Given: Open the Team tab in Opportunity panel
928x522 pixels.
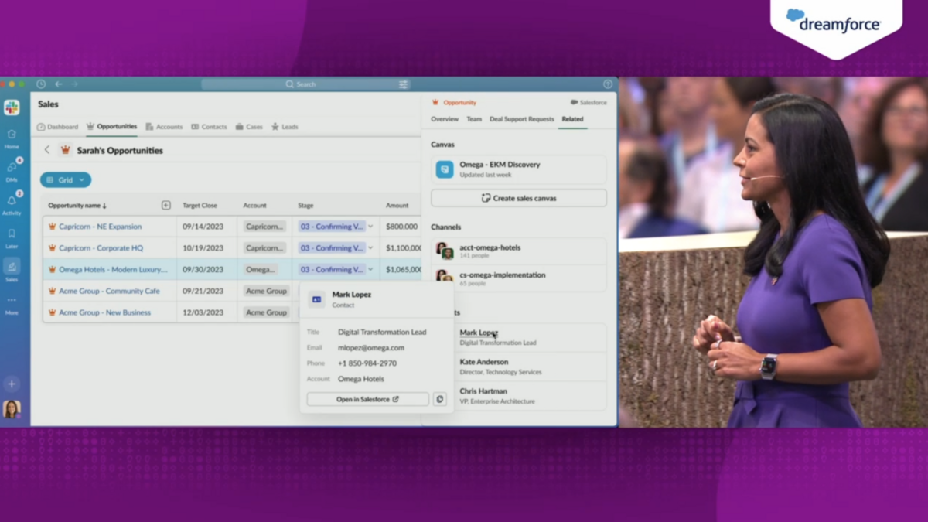Looking at the screenshot, I should (474, 119).
